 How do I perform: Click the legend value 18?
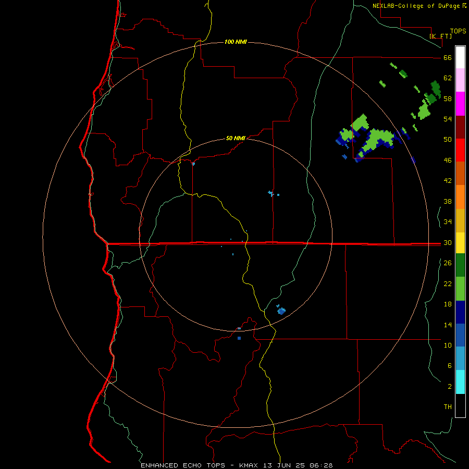[448, 304]
